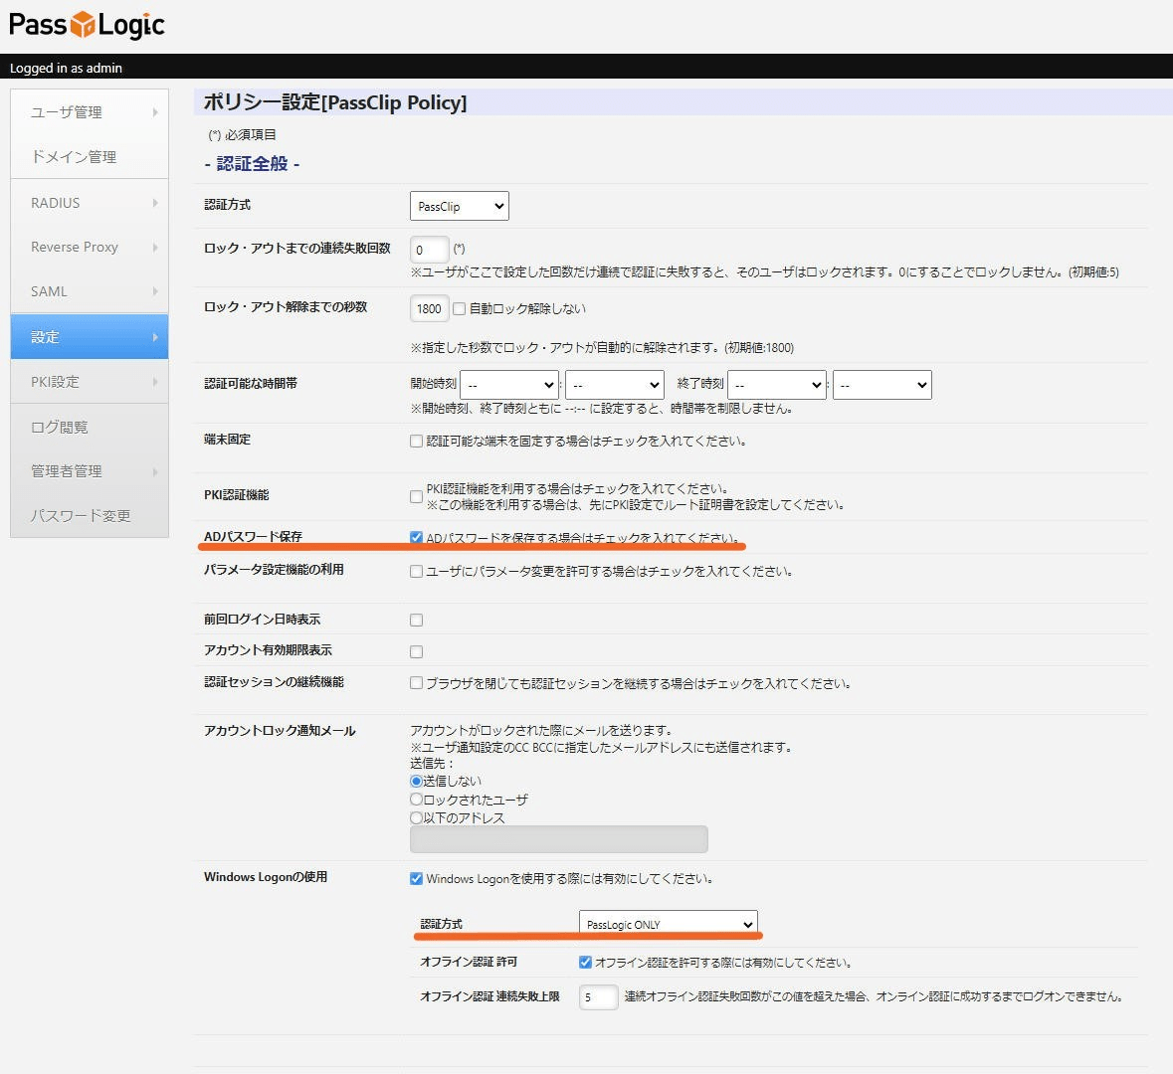This screenshot has width=1173, height=1074.
Task: Go to パスワード変更 page
Action: point(81,515)
